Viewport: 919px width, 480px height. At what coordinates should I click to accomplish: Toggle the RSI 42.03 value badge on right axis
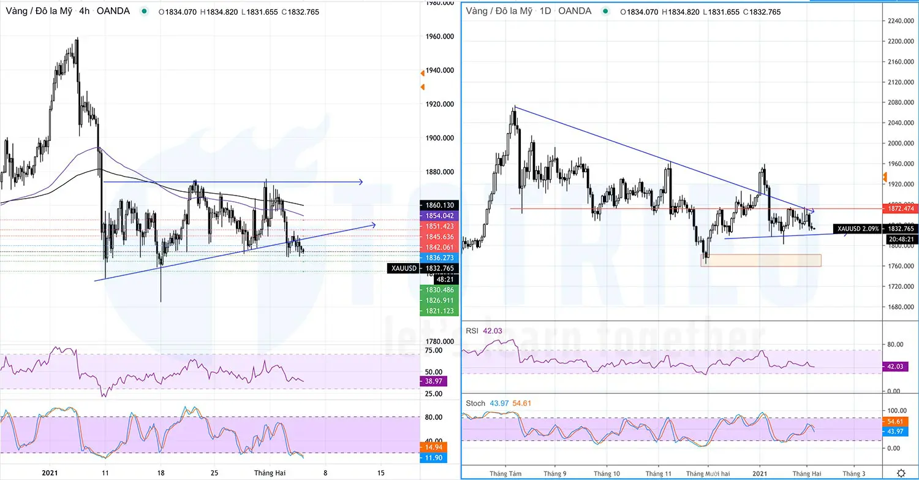[x=896, y=367]
